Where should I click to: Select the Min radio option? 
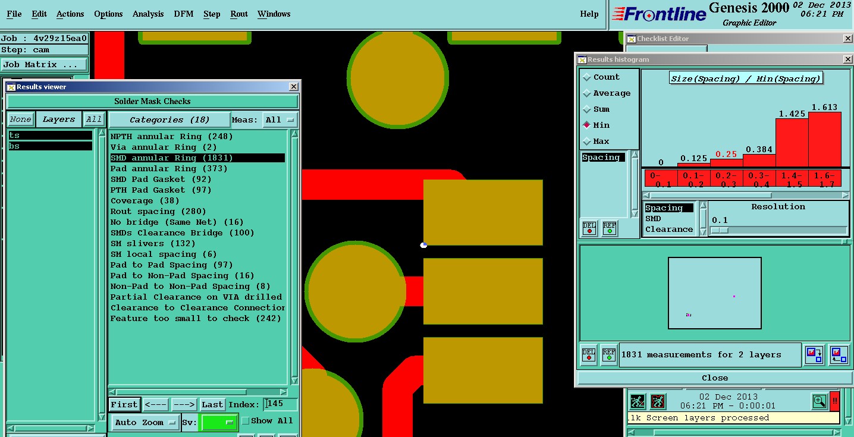pos(596,125)
